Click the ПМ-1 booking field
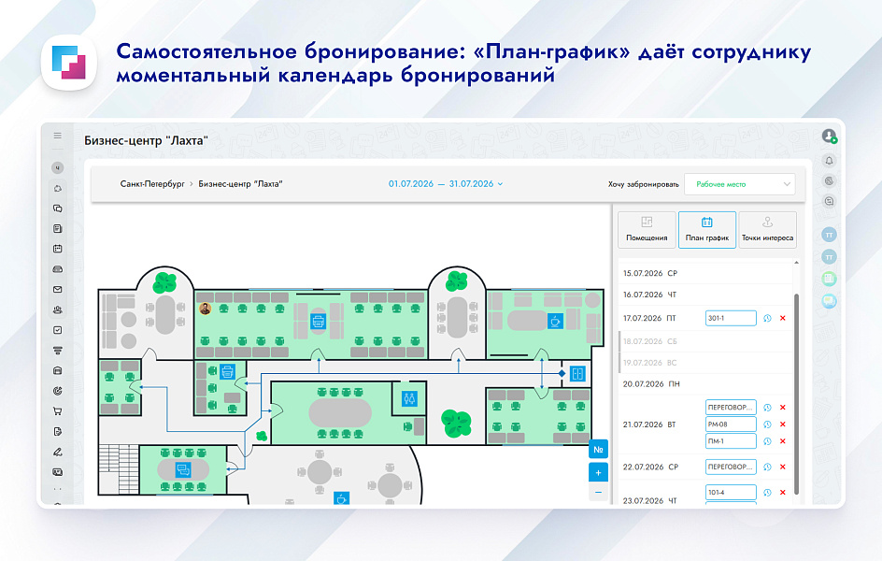 pos(731,441)
